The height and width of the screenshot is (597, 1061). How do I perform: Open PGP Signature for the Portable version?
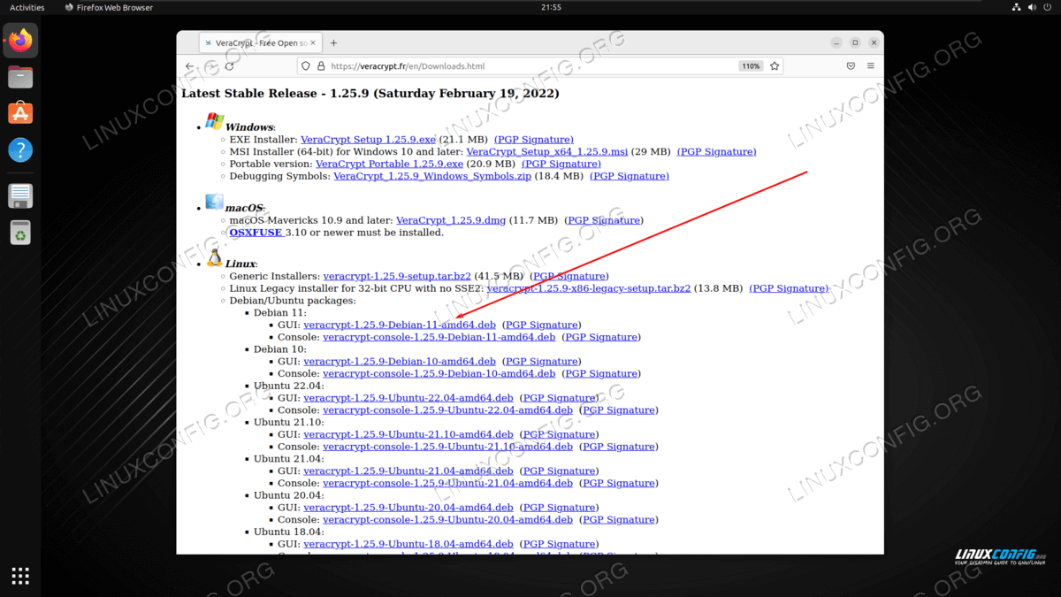(561, 165)
